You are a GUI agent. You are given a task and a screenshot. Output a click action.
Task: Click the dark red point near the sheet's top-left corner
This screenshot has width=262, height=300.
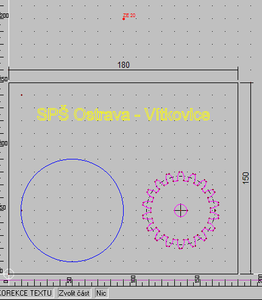(21, 95)
